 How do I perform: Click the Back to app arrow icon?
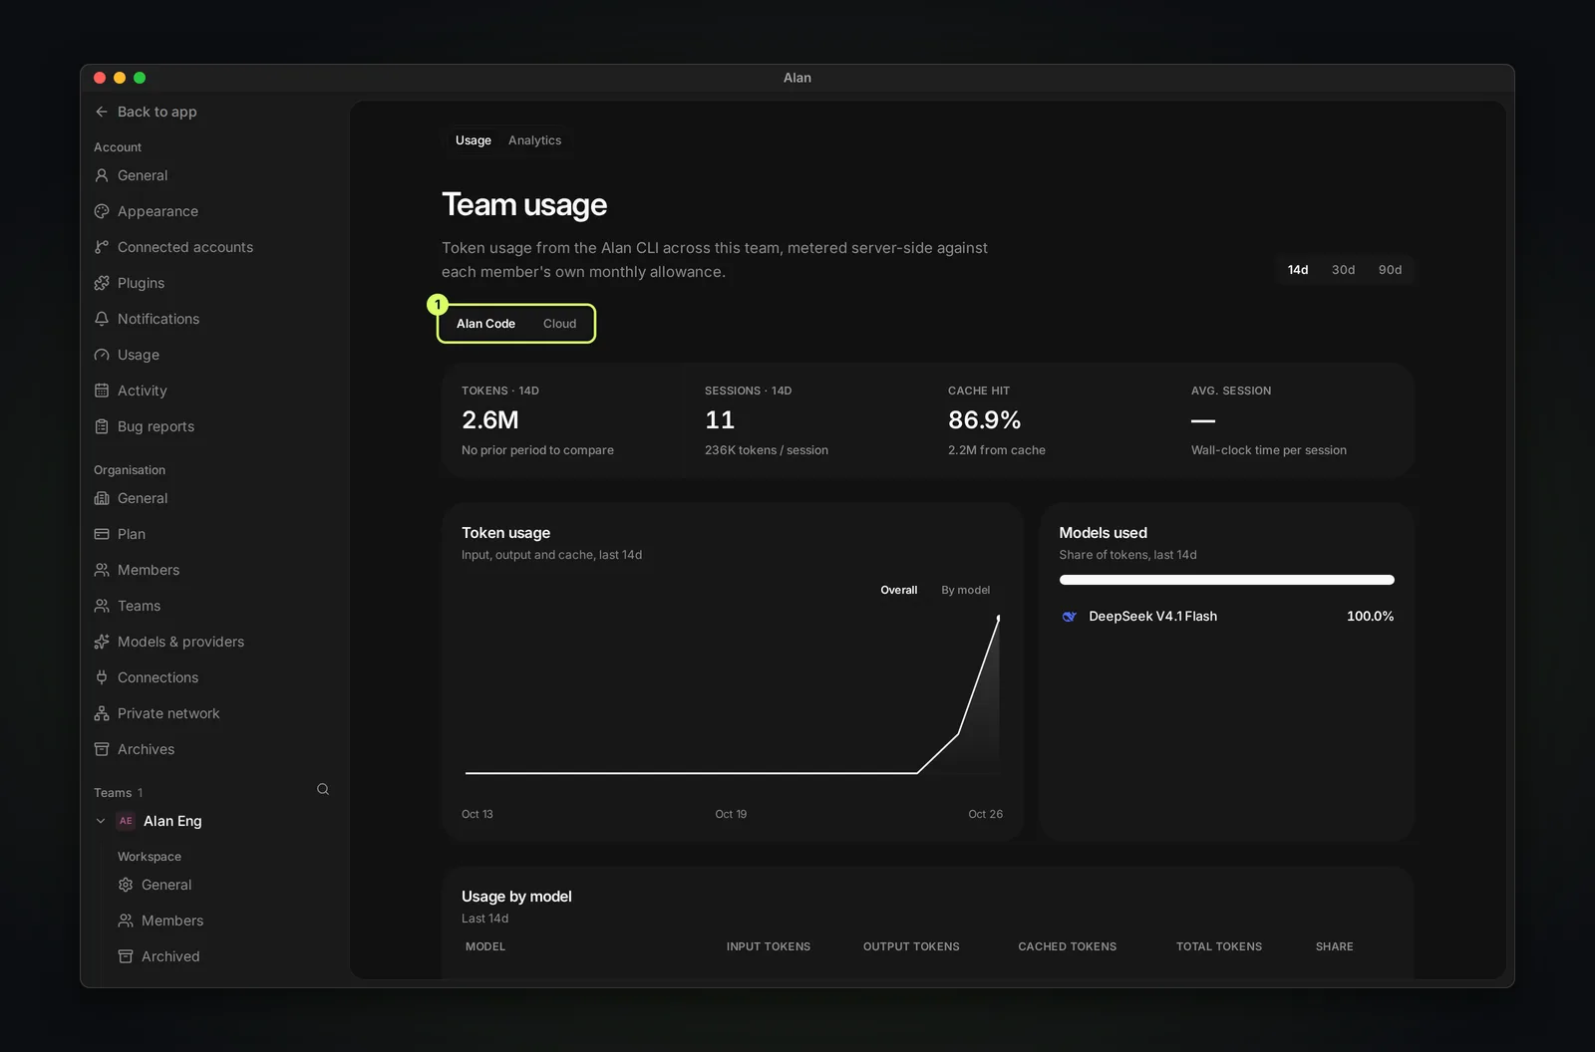click(x=102, y=112)
